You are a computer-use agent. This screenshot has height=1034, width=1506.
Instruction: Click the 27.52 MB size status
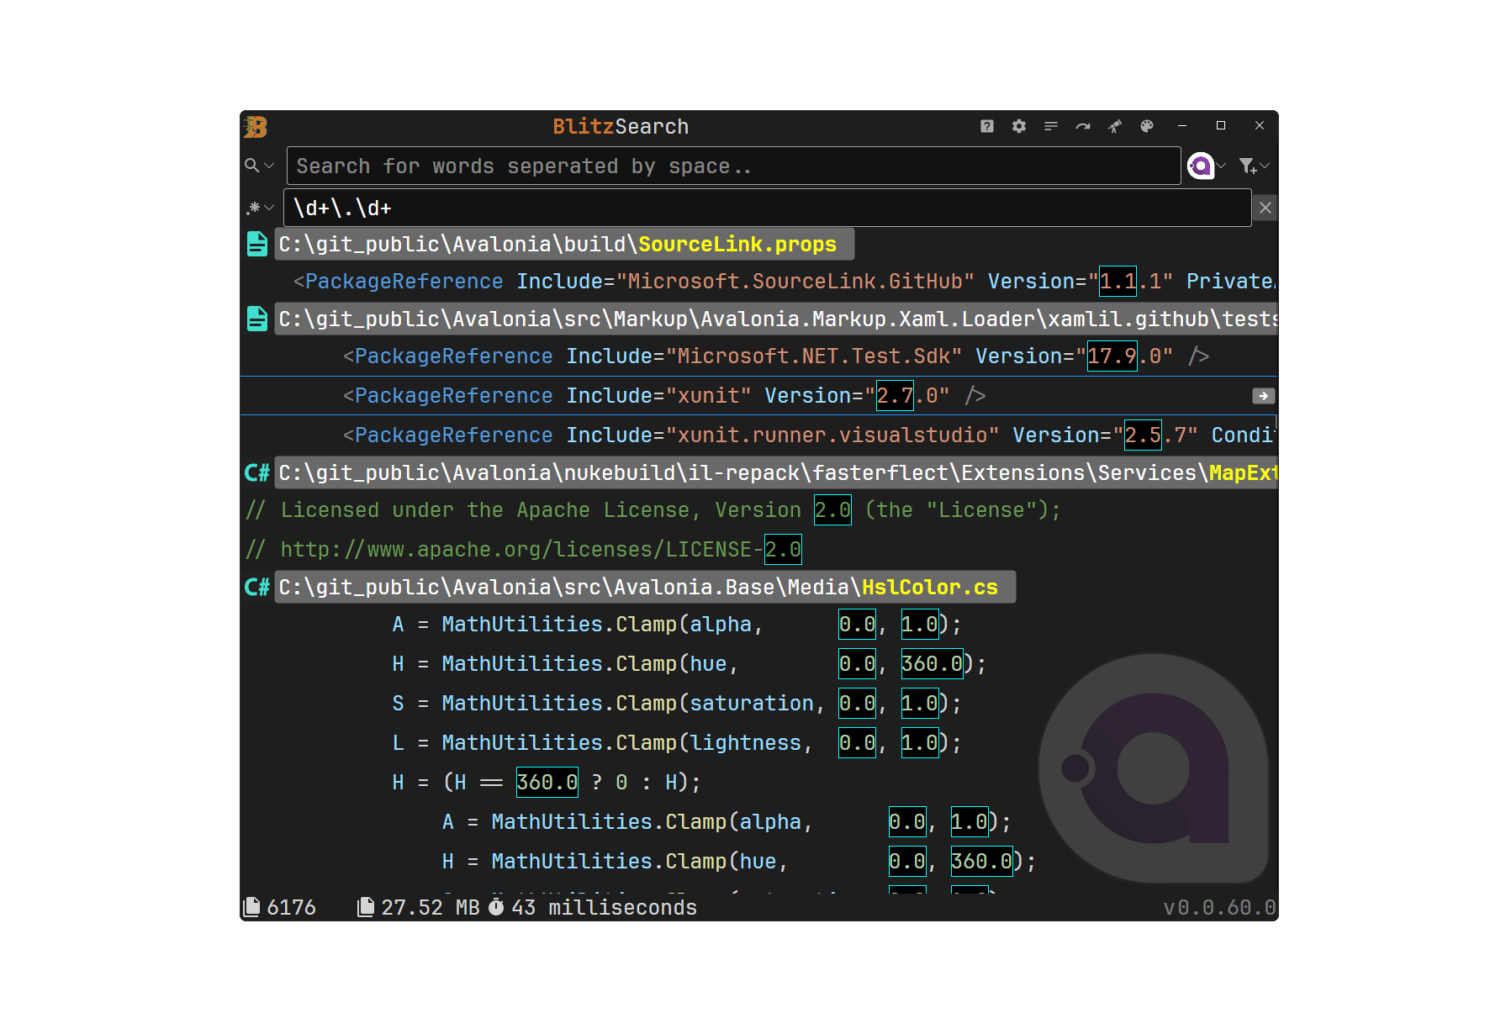pyautogui.click(x=418, y=908)
